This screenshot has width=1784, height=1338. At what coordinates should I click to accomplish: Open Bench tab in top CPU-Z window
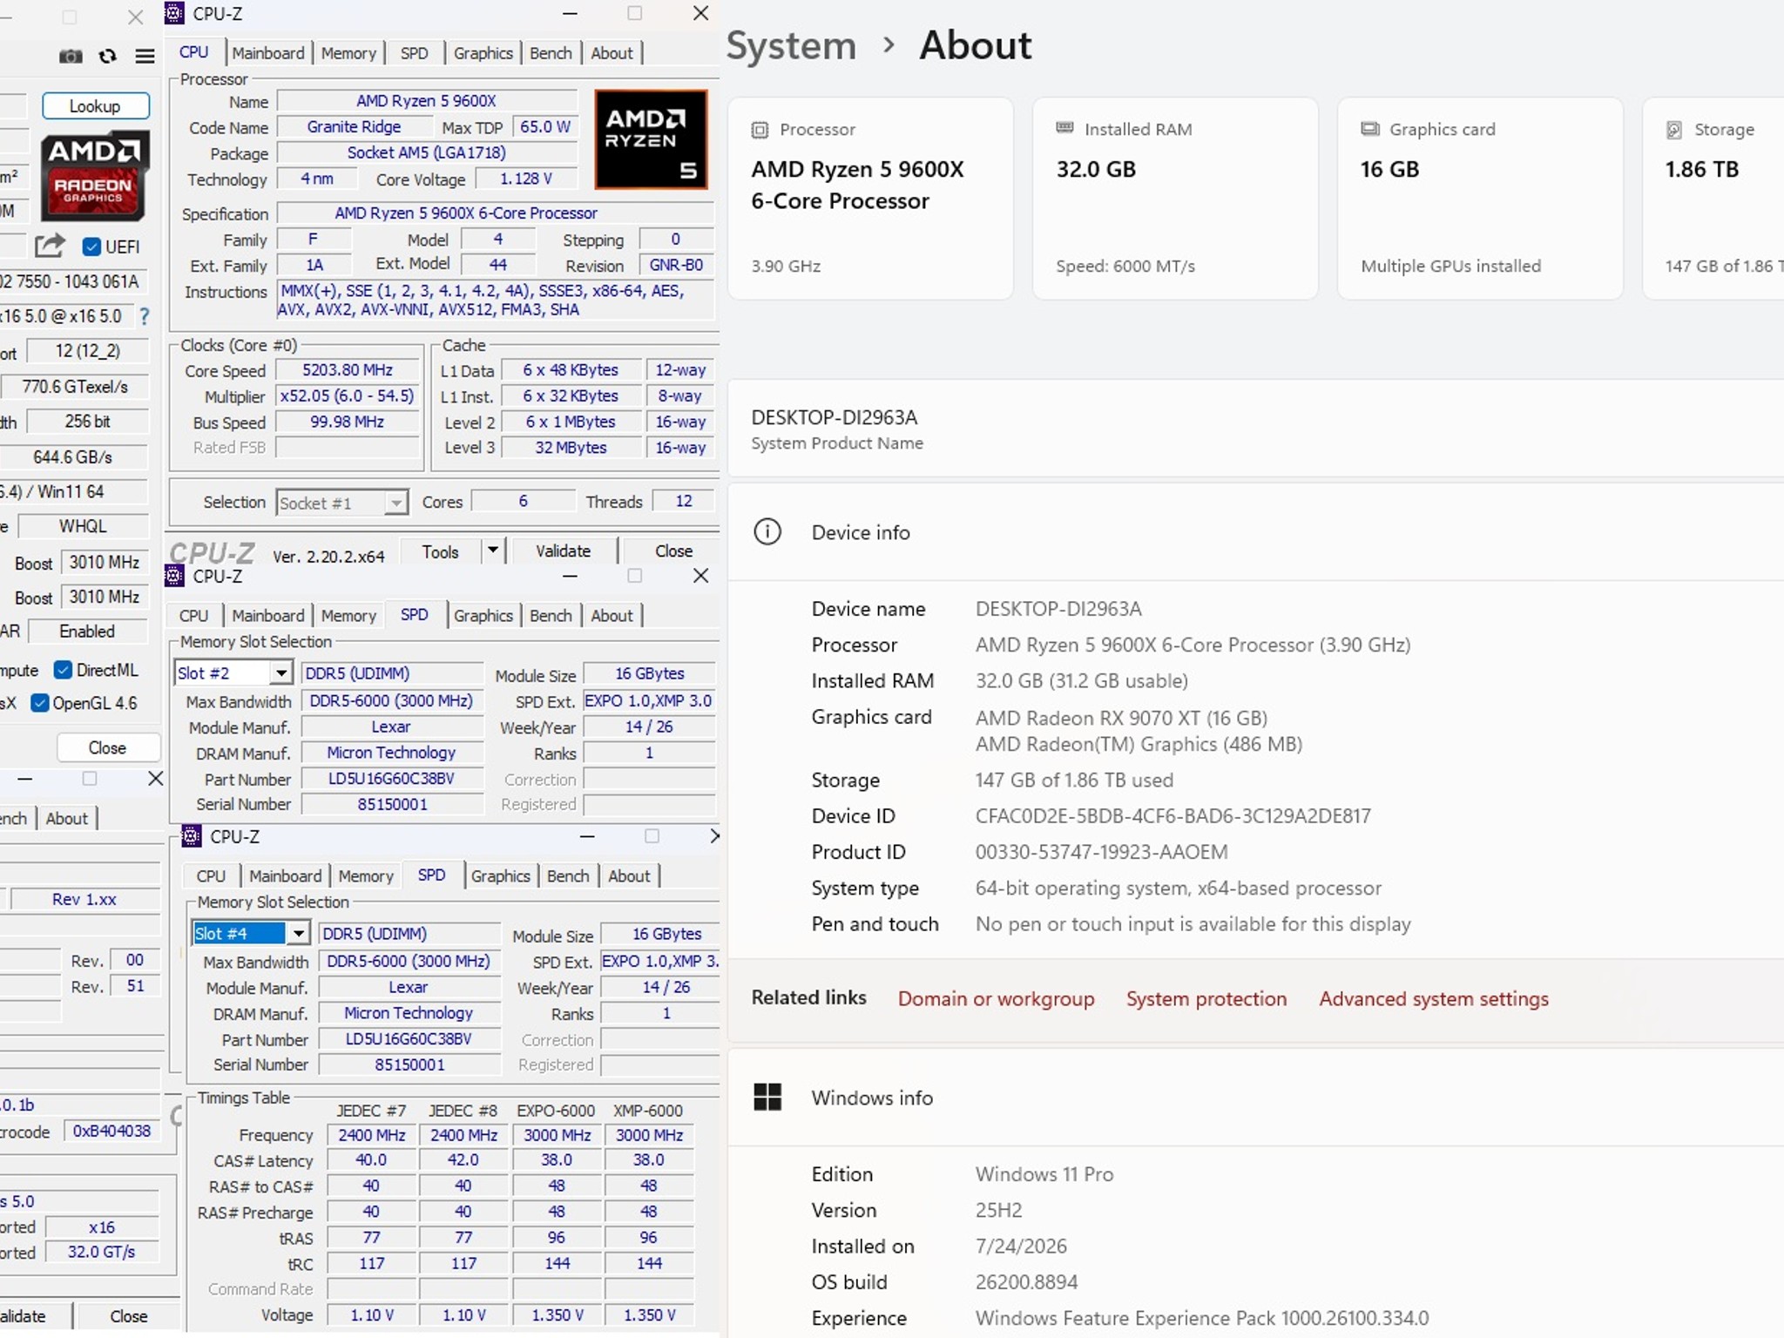click(551, 53)
